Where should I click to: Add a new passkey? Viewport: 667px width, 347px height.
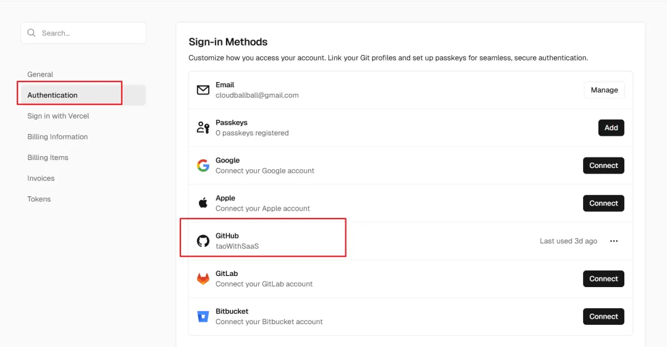(x=611, y=128)
